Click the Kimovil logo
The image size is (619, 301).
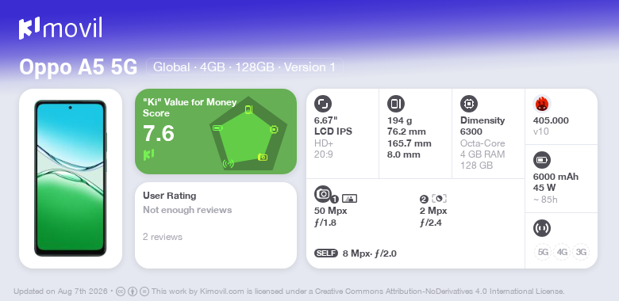[60, 29]
